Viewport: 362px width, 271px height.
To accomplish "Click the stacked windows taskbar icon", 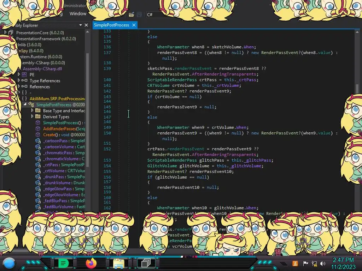I will [x=146, y=263].
